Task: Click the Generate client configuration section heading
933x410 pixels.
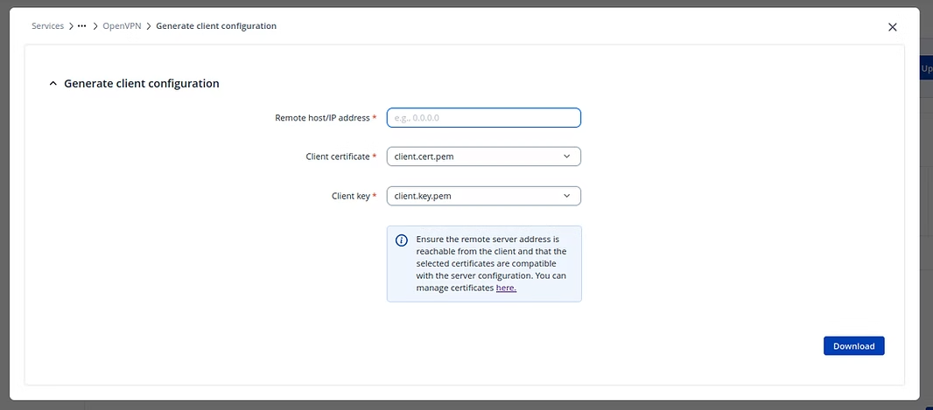Action: [141, 84]
